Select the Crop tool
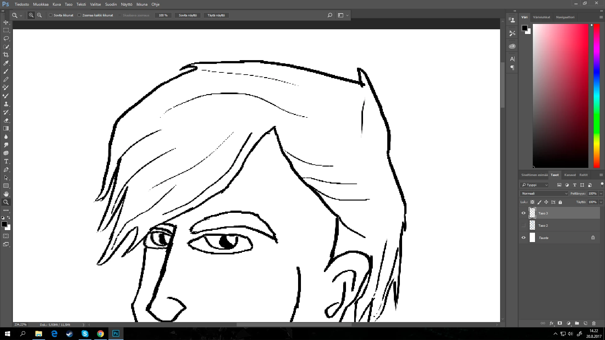The height and width of the screenshot is (340, 605). point(6,55)
